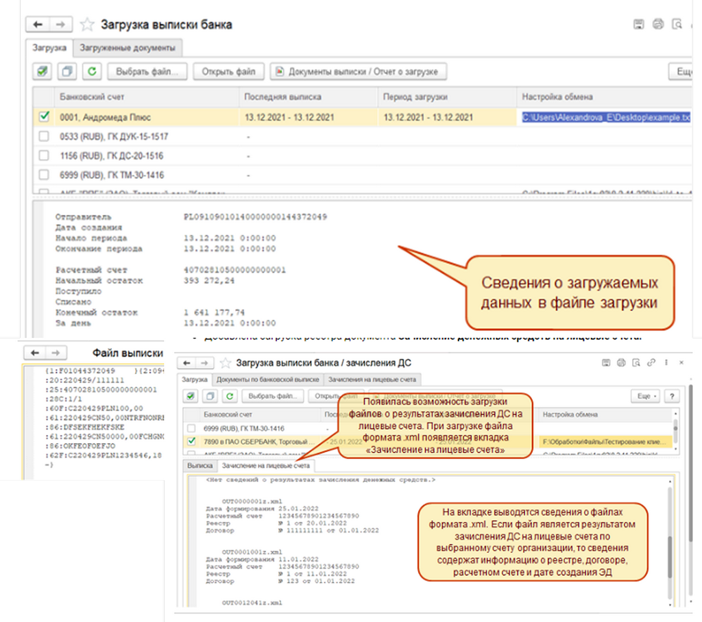Refresh list with green arrow in top toolbar
702x622 pixels.
(x=92, y=72)
